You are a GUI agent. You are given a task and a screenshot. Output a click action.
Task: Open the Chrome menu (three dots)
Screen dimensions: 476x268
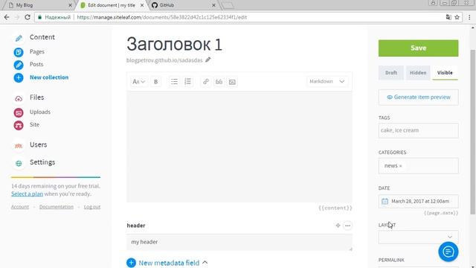469,17
